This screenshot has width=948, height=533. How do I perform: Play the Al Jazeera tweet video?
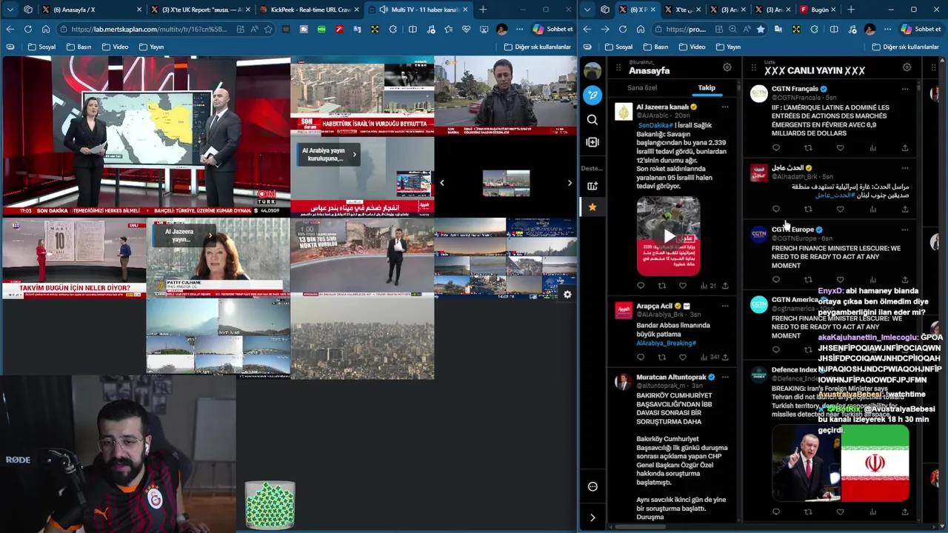[x=668, y=236]
